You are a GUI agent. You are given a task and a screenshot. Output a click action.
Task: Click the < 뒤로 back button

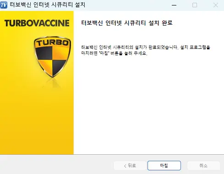tap(130, 165)
